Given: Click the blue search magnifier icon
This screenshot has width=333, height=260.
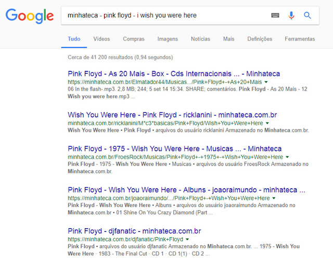Looking at the screenshot, I should [308, 15].
